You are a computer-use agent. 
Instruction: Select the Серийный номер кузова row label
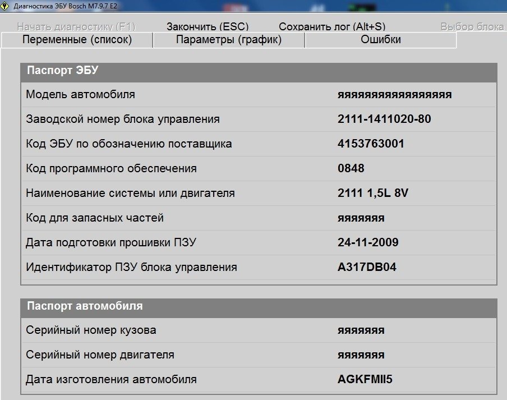pyautogui.click(x=91, y=330)
